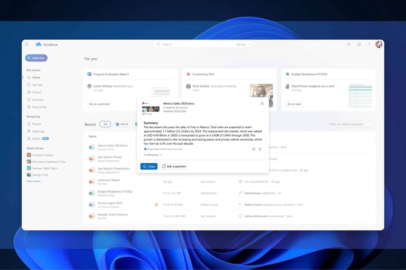Browse by Media
The height and width of the screenshot is (270, 406).
[36, 139]
